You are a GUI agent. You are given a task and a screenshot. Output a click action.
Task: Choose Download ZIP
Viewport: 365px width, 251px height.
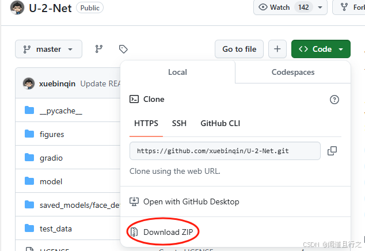235,232
